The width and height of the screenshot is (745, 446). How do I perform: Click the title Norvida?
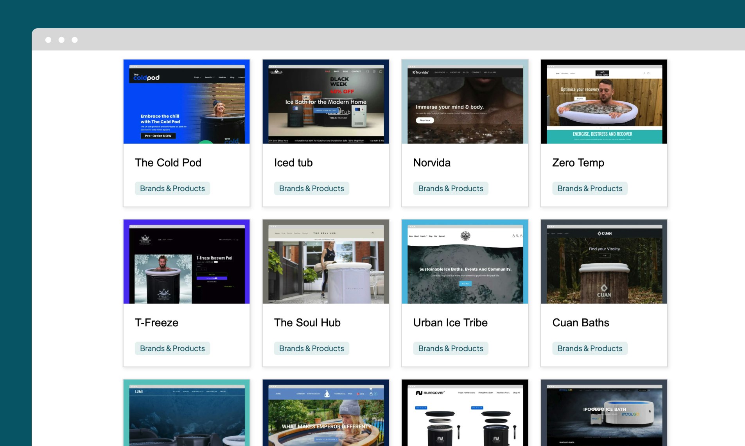tap(432, 163)
